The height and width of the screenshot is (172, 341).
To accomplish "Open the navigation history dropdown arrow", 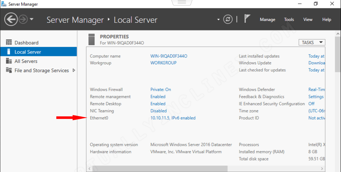I will coord(31,19).
